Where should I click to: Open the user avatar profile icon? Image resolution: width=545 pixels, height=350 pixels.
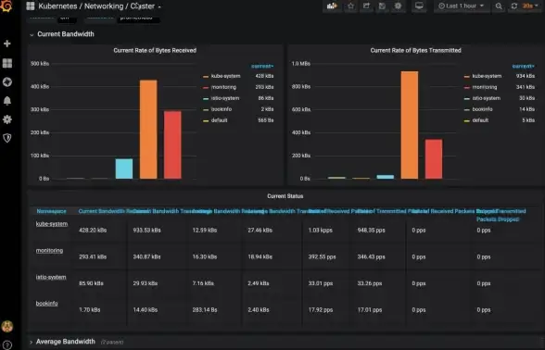pyautogui.click(x=7, y=326)
